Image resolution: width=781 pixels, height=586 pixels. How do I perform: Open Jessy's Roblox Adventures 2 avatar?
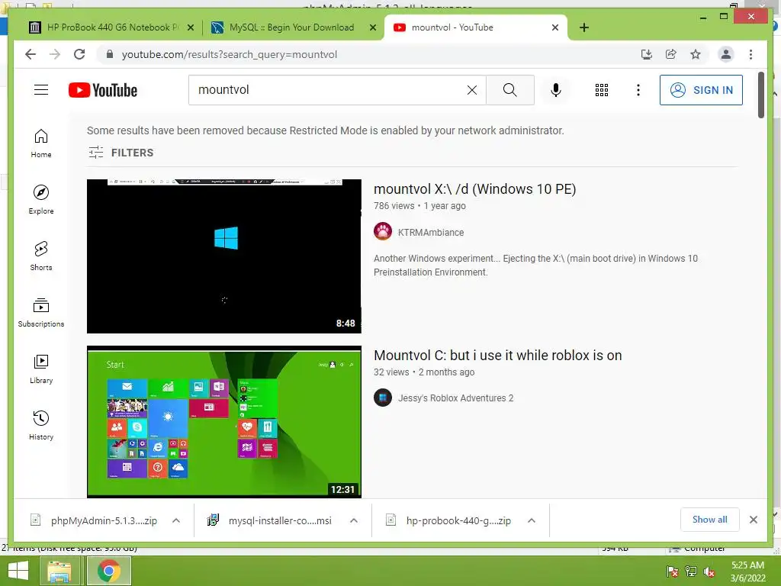[383, 397]
